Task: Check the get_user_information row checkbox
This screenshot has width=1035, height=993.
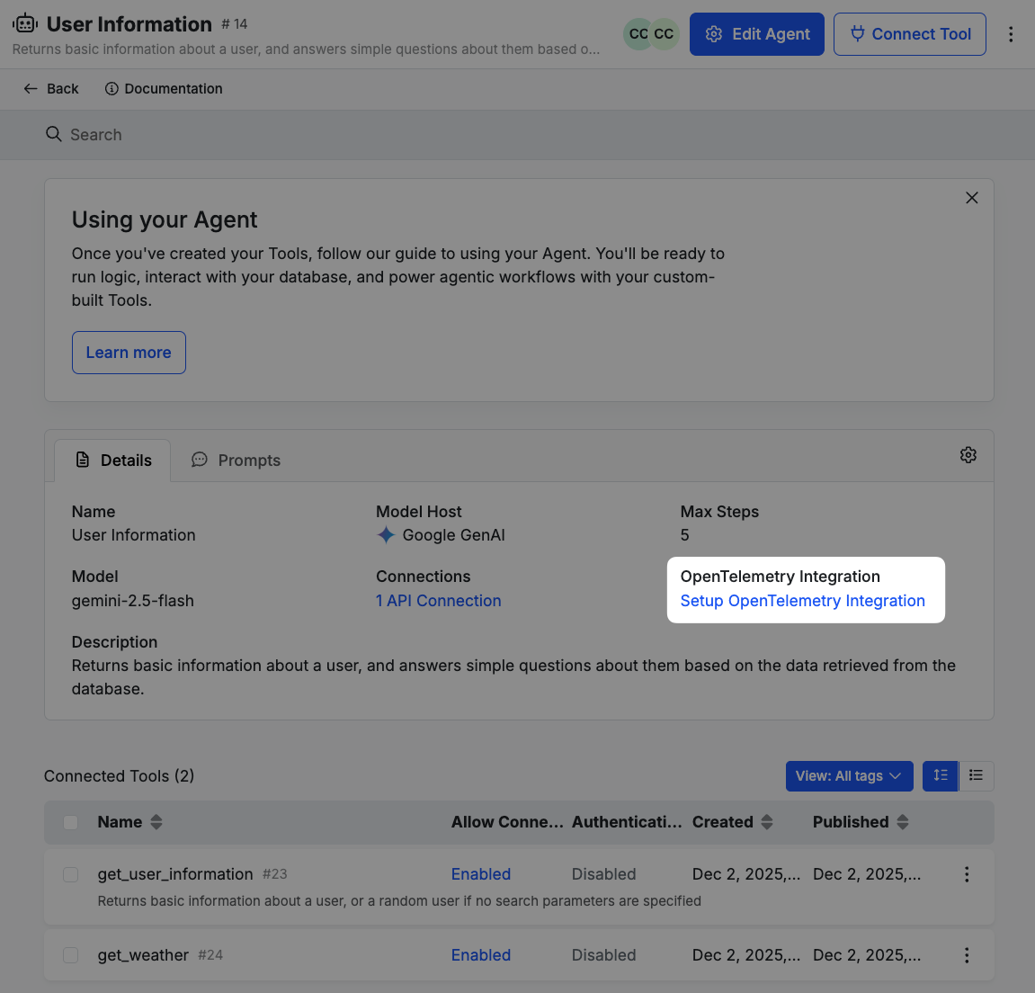Action: click(x=71, y=874)
